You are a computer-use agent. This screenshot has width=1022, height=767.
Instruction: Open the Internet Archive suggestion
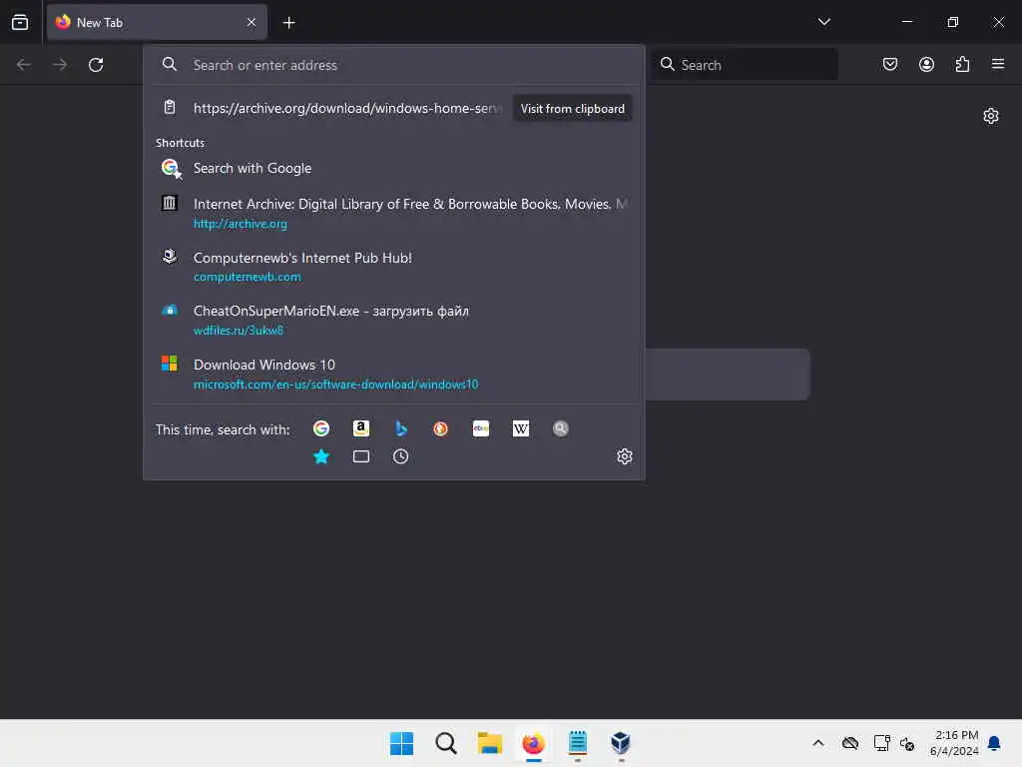point(393,213)
